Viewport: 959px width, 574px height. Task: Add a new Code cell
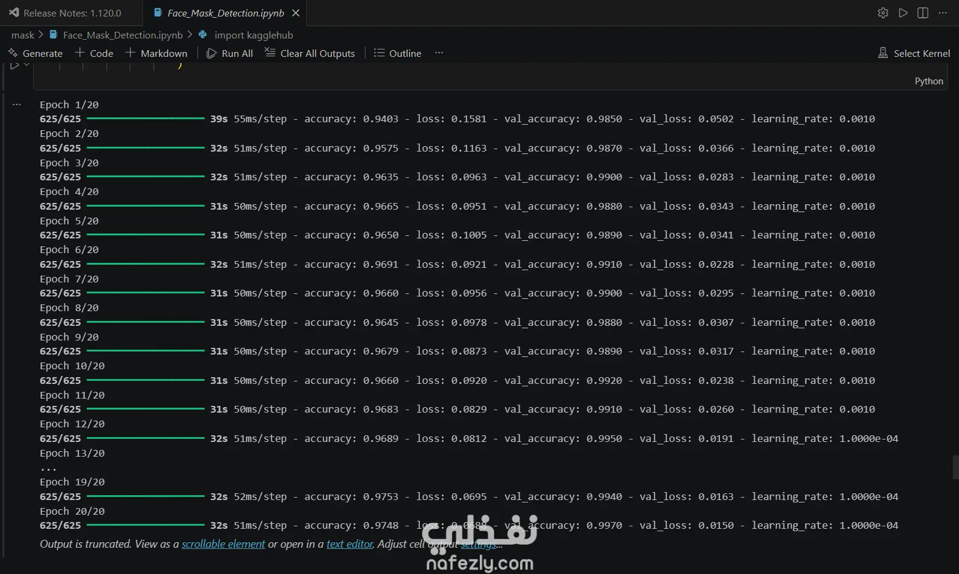(x=94, y=53)
